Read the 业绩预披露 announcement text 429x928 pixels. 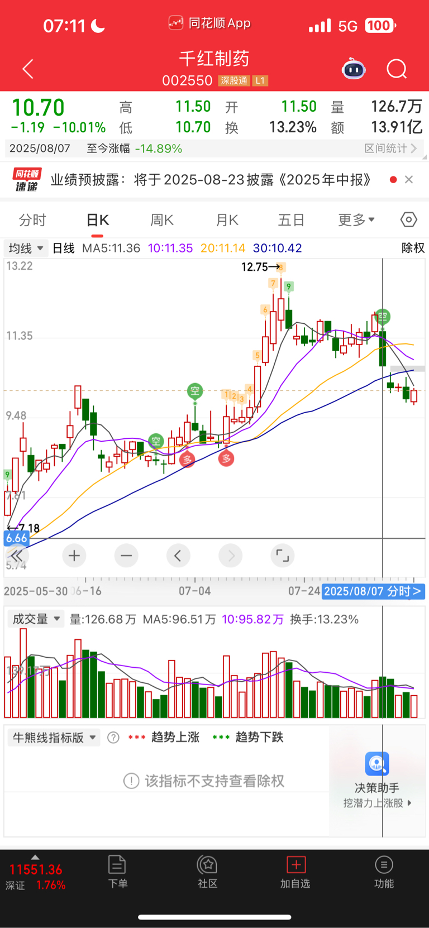211,180
